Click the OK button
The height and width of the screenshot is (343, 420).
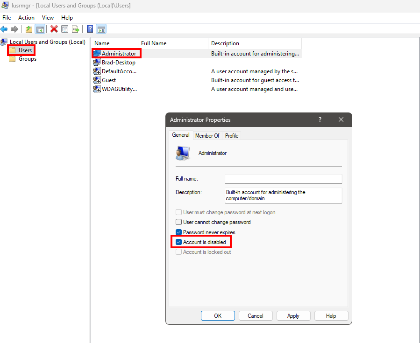(218, 316)
